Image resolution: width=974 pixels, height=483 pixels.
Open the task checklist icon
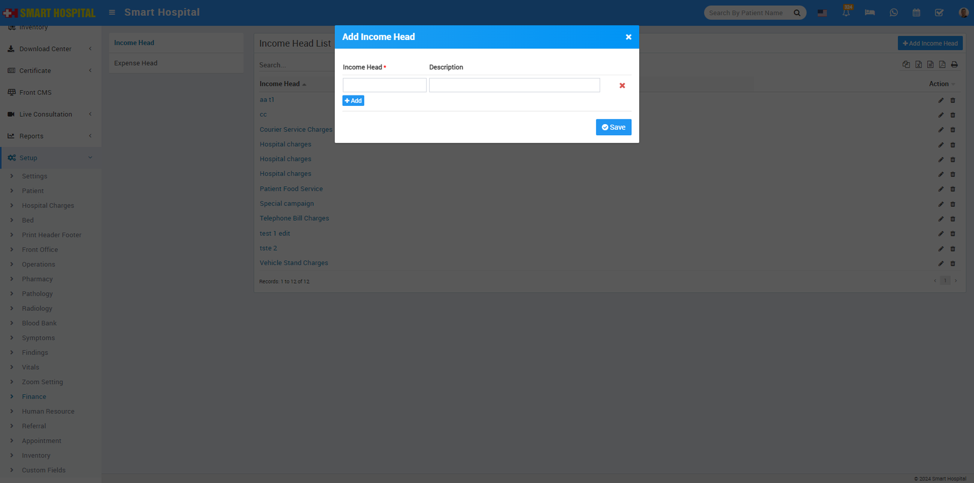pos(939,13)
